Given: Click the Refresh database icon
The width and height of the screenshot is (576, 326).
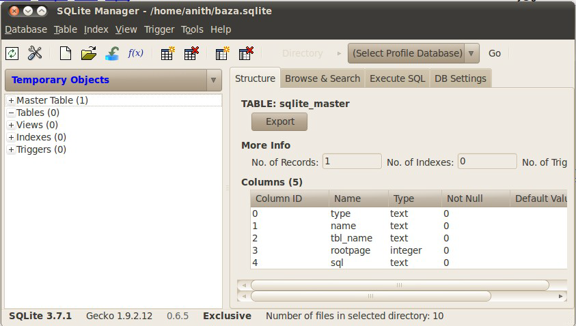Looking at the screenshot, I should [x=12, y=54].
